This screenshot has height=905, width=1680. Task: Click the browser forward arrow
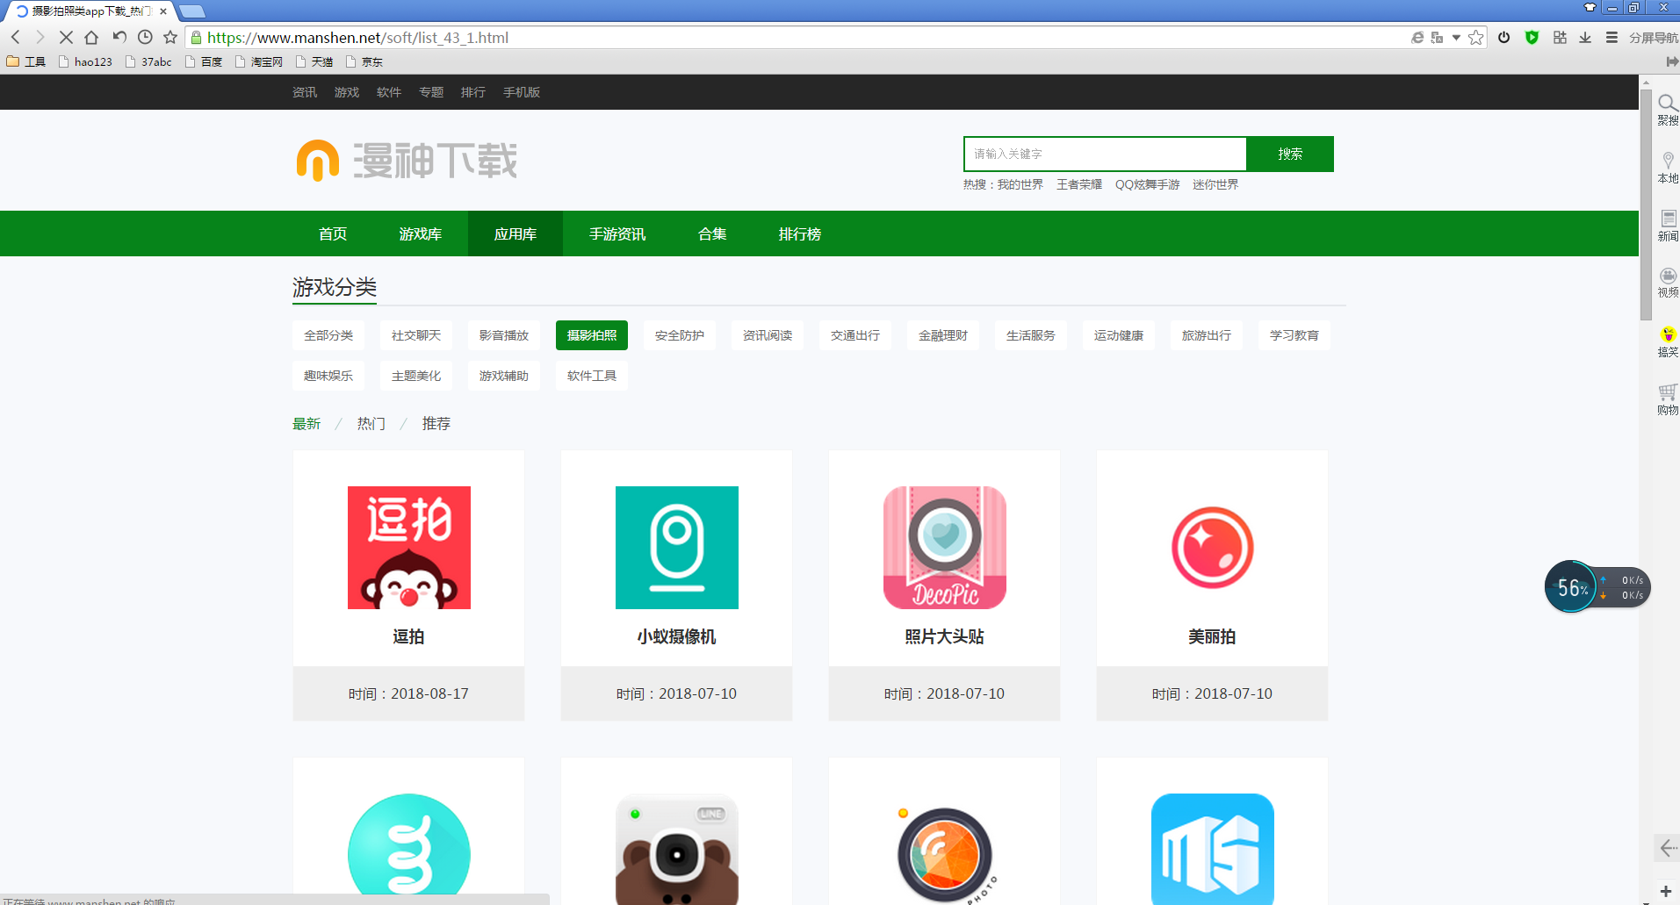tap(40, 38)
